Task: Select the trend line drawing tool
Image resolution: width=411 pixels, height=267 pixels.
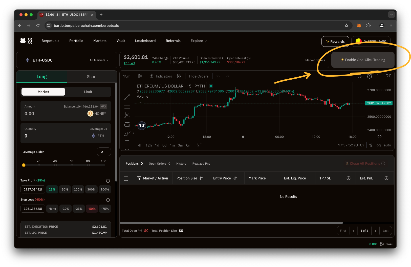Action: point(127,97)
